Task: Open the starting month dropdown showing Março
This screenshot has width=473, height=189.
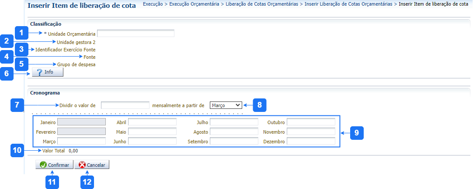Action: [225, 105]
